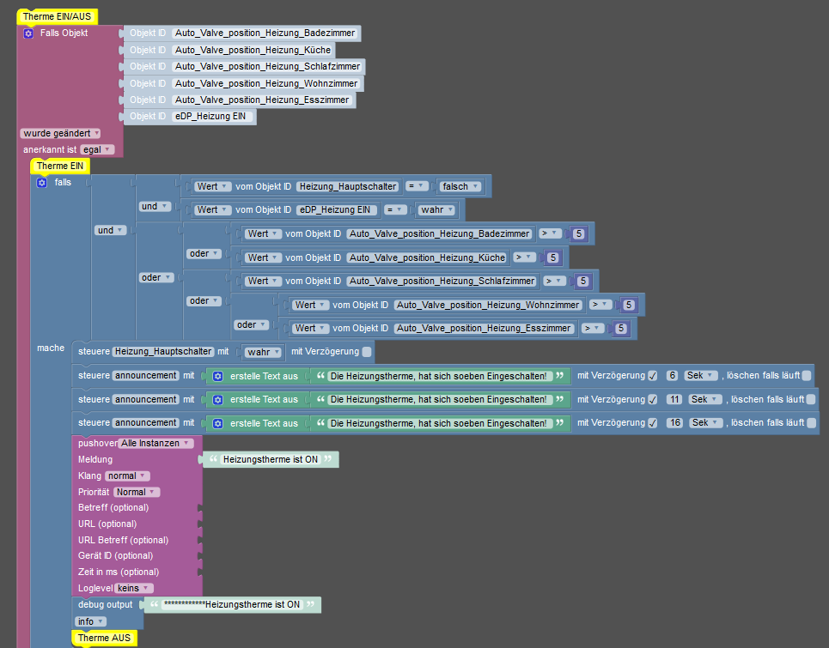
Task: Open the Priorität Normal dropdown
Action: point(137,492)
